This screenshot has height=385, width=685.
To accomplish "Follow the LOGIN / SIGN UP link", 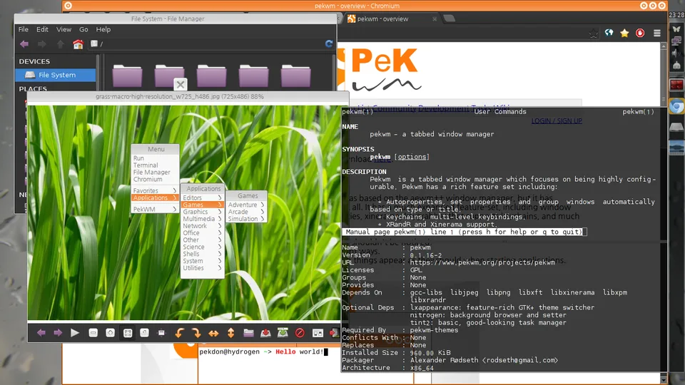I will click(557, 121).
